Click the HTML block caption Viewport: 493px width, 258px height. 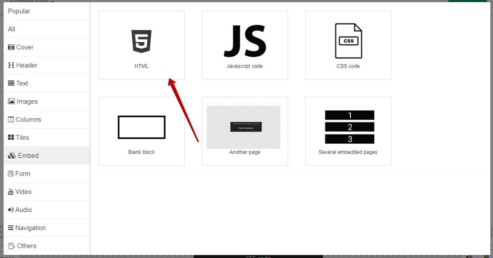142,66
